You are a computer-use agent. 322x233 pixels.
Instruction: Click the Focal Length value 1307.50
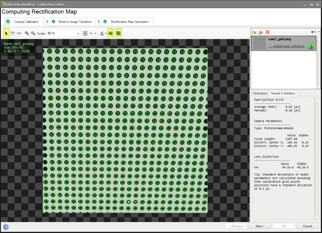[291, 139]
